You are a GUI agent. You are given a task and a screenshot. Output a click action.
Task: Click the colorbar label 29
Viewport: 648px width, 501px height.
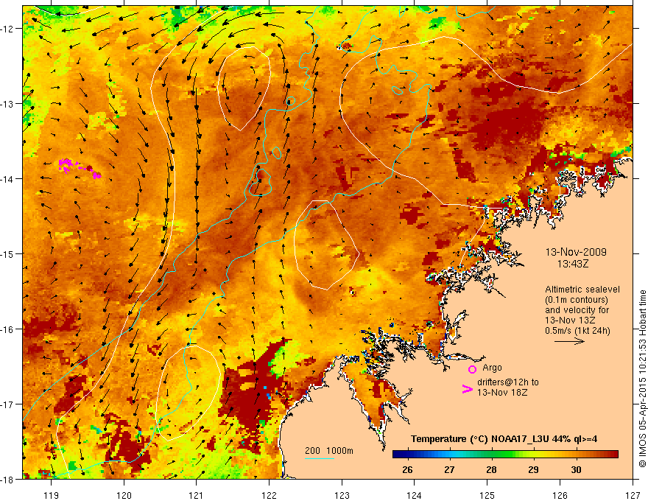[x=534, y=470]
